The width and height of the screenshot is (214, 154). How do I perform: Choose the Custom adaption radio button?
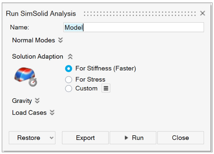tap(69, 88)
